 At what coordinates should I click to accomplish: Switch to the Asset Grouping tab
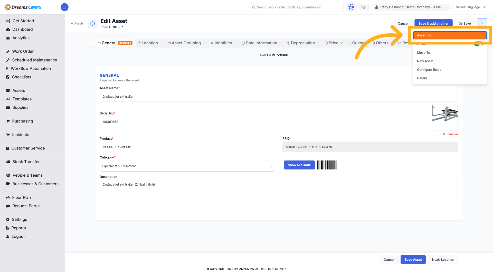[186, 43]
